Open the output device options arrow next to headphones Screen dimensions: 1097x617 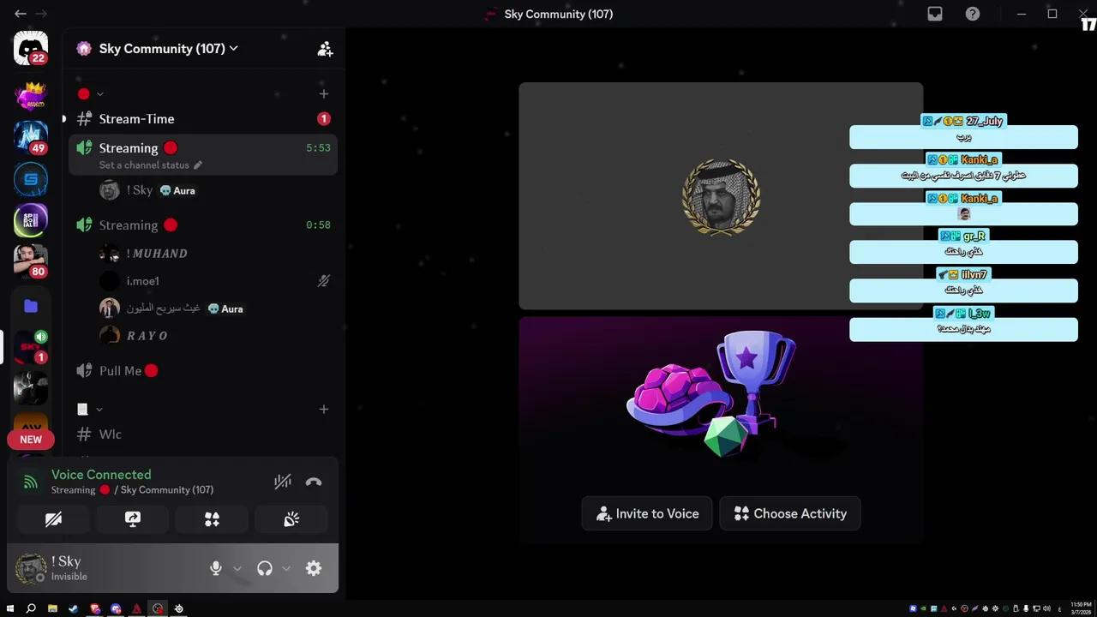point(286,568)
